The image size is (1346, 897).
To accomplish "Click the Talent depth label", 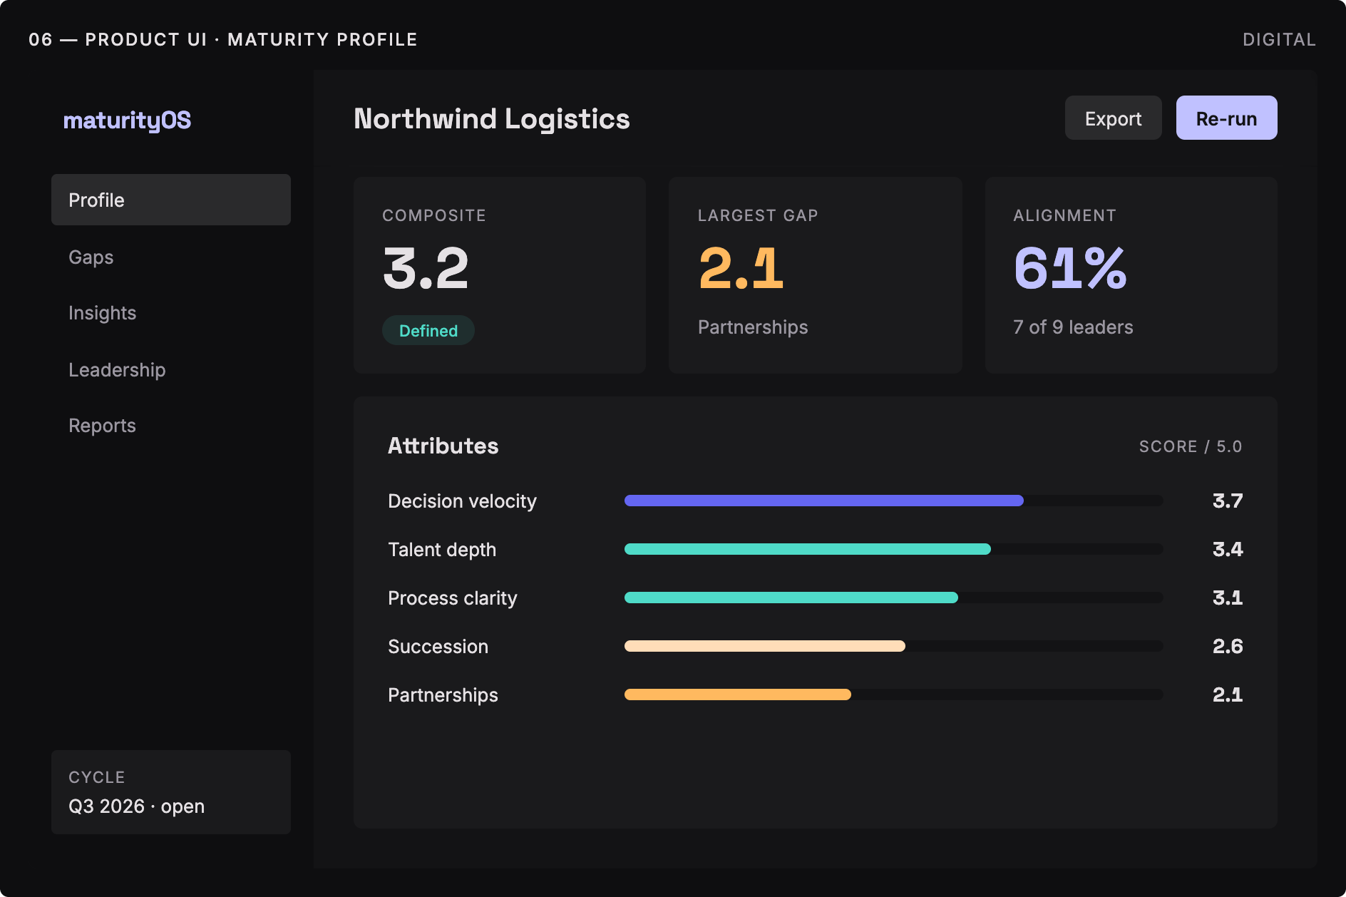I will click(442, 550).
